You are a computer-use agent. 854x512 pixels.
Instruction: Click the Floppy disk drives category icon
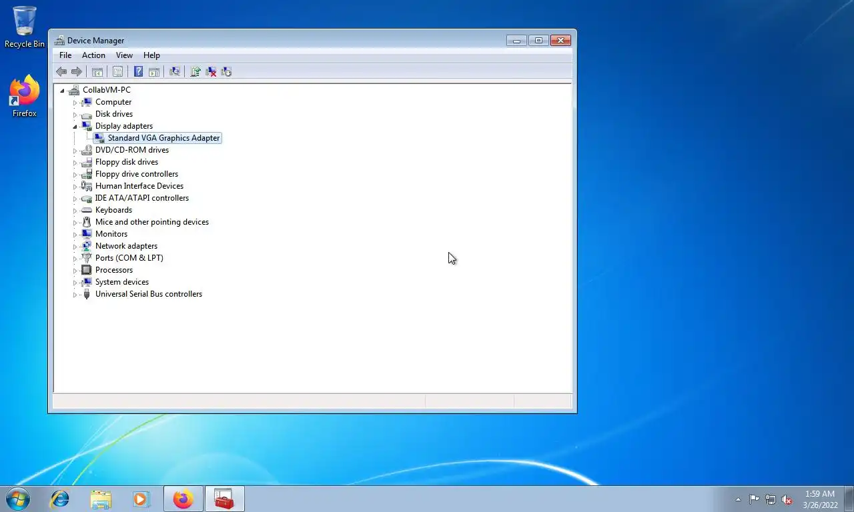86,162
